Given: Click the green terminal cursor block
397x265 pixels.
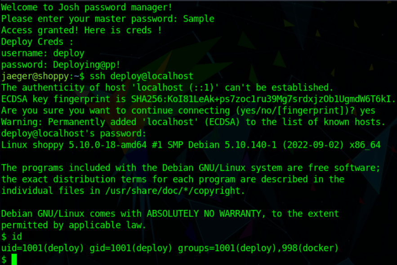Looking at the screenshot, I should click(x=14, y=259).
